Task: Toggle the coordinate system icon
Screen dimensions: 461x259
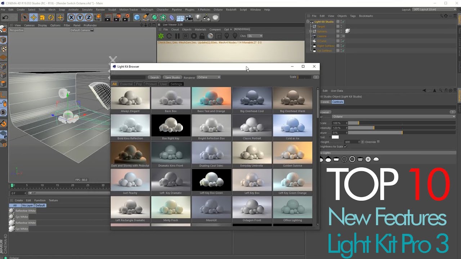Action: tap(98, 17)
